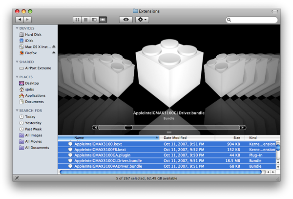Screen dimensions: 293x199
Task: Click the horizontal scroll left arrow
Action: [268, 172]
